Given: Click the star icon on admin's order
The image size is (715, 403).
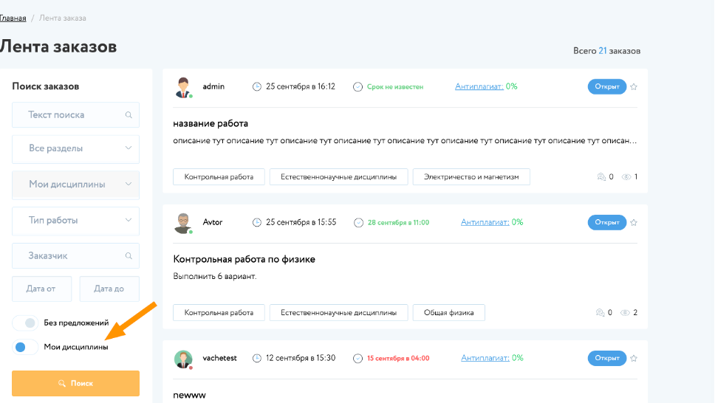Looking at the screenshot, I should click(x=634, y=86).
